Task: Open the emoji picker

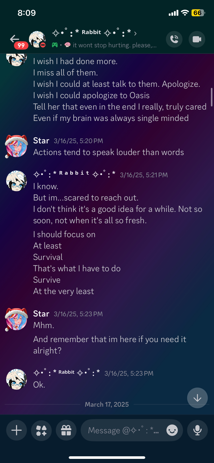Action: tap(172, 430)
